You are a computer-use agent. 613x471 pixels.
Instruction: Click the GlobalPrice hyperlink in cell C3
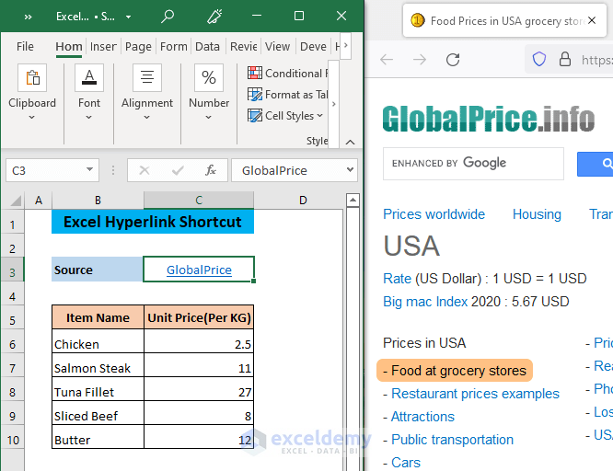tap(199, 270)
